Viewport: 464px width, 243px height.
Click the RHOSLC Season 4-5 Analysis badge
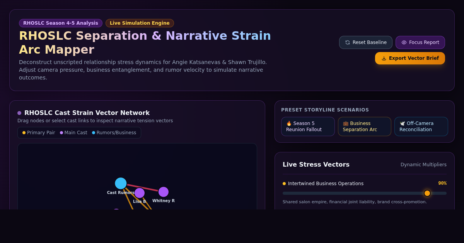tap(61, 23)
